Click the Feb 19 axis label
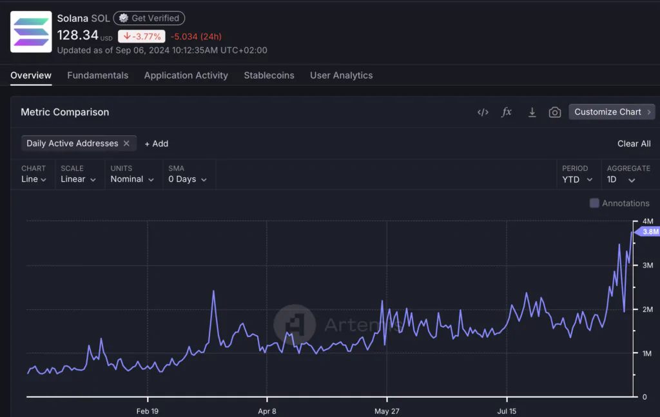Screen dimensions: 660x417 tap(148, 411)
